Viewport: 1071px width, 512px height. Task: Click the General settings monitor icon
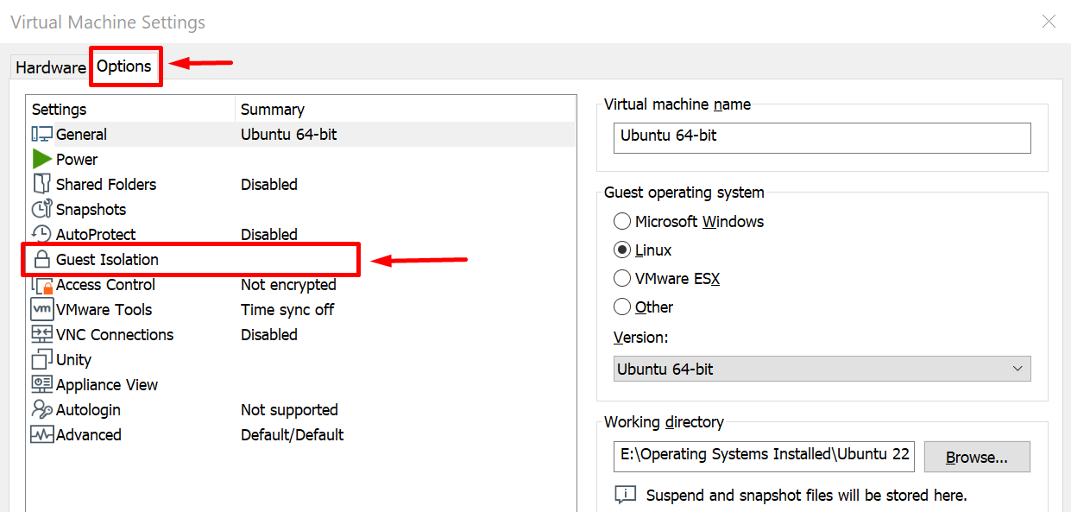click(42, 135)
